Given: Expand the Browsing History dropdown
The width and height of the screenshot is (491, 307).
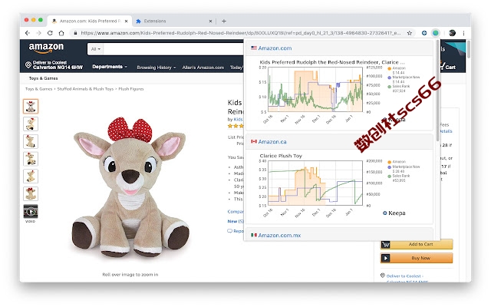Looking at the screenshot, I should (x=157, y=68).
